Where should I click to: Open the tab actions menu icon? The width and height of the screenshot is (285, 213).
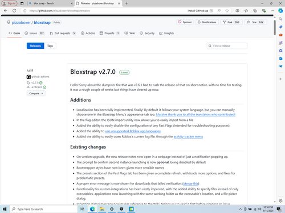(22, 3)
